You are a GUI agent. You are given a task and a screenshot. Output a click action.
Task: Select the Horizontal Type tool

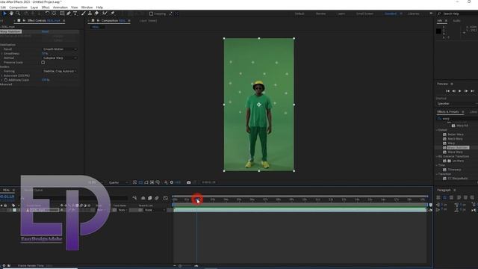[75, 13]
